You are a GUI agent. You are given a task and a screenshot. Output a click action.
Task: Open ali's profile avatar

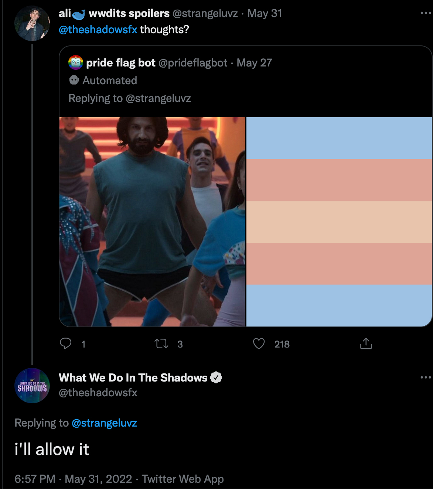(x=32, y=23)
